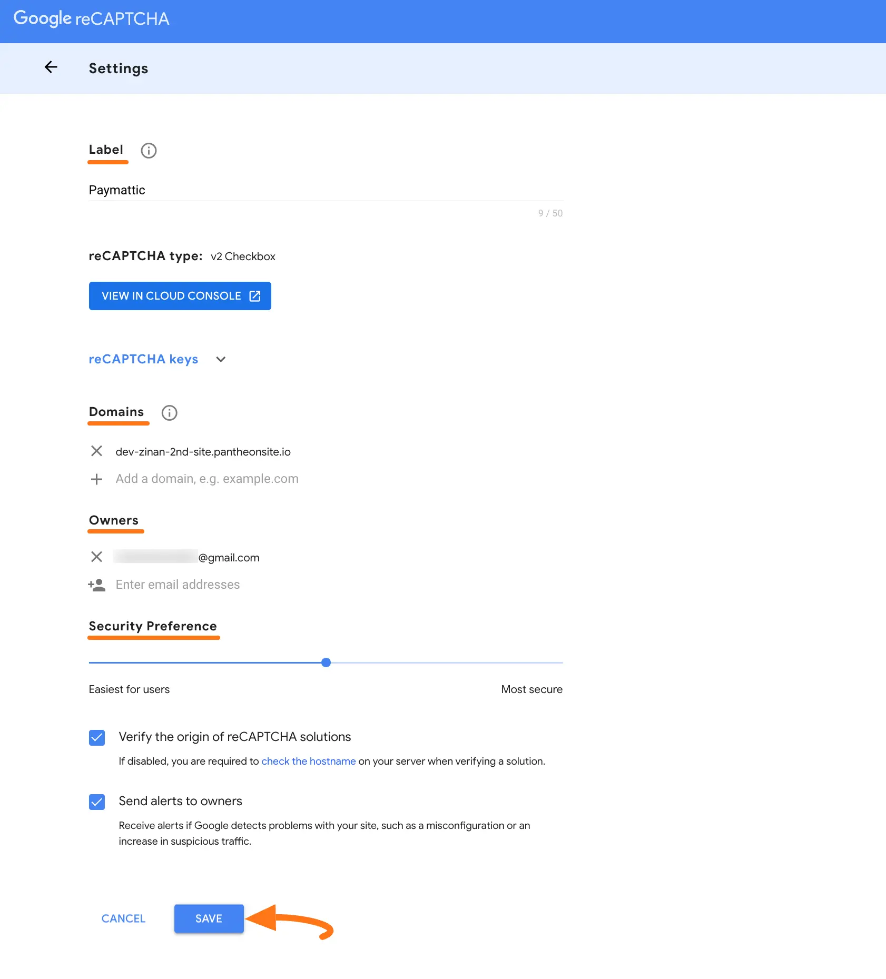
Task: Open the Domains info tooltip icon
Action: coord(169,412)
